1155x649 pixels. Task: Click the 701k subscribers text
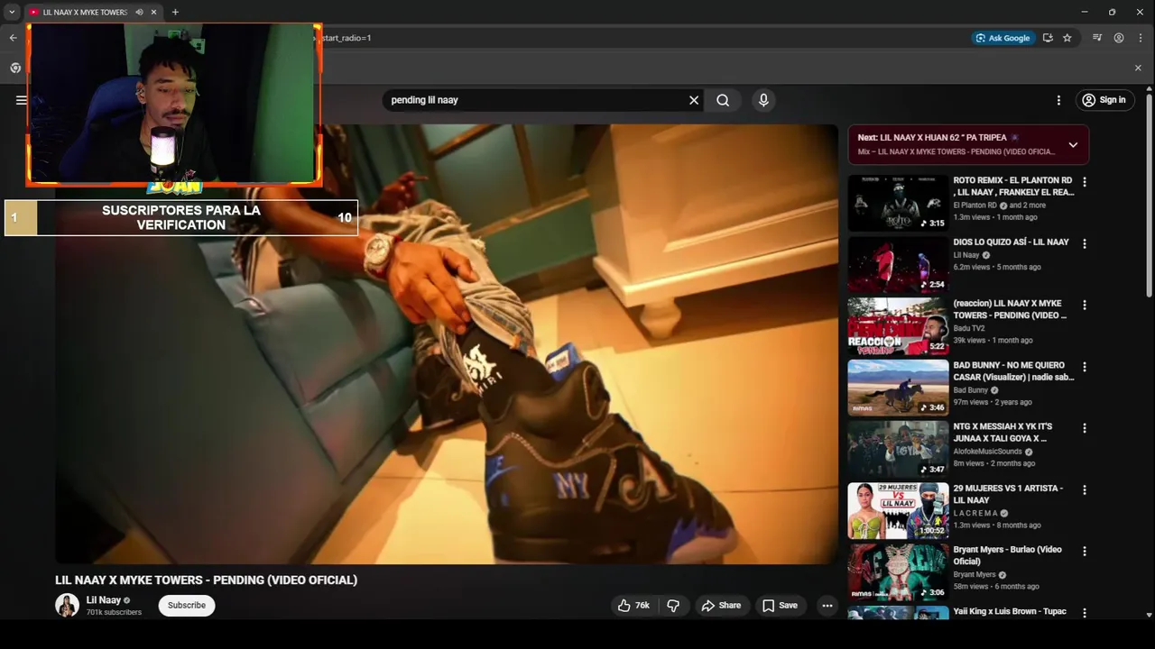pos(114,612)
